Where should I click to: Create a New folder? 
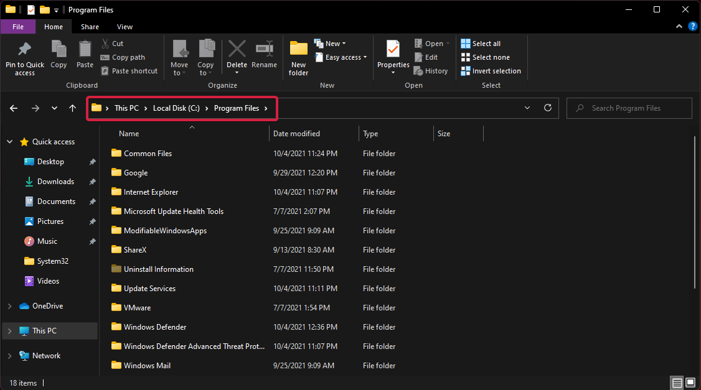click(298, 57)
